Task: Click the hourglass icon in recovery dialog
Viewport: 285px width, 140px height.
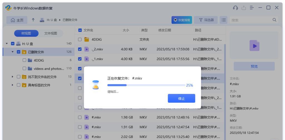Action: tap(96, 85)
